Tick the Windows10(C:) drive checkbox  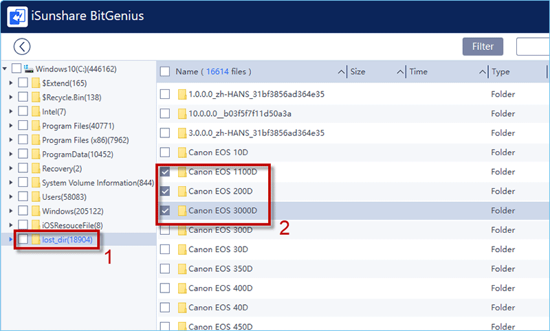point(16,68)
